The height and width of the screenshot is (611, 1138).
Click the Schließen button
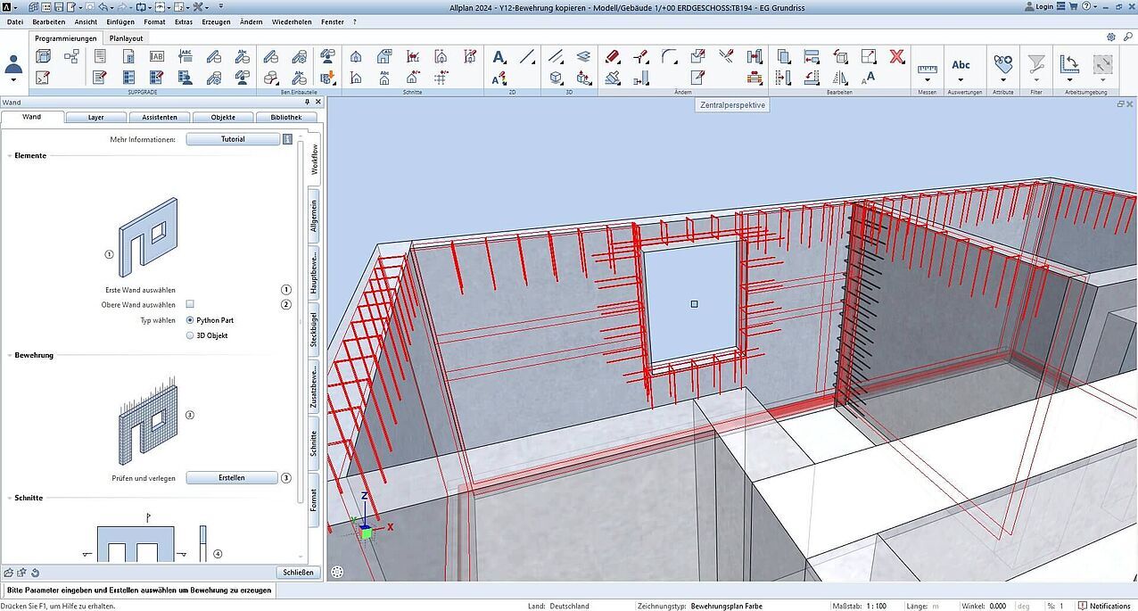tap(298, 572)
